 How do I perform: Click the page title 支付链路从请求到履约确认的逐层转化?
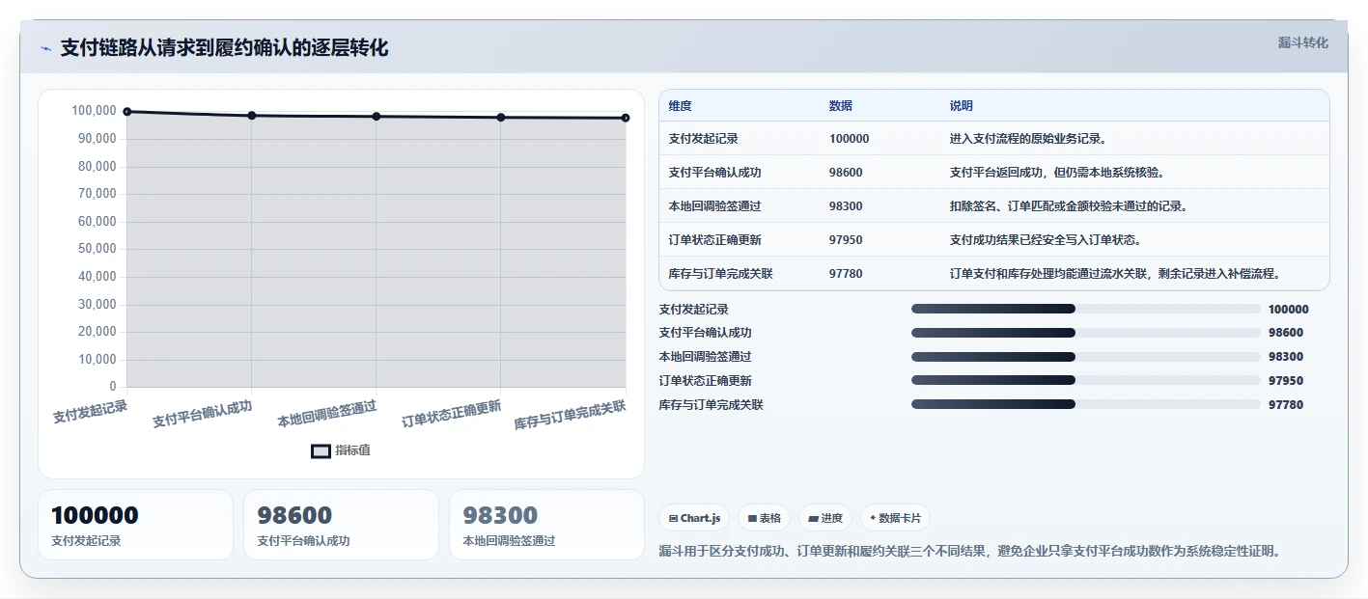pos(224,48)
